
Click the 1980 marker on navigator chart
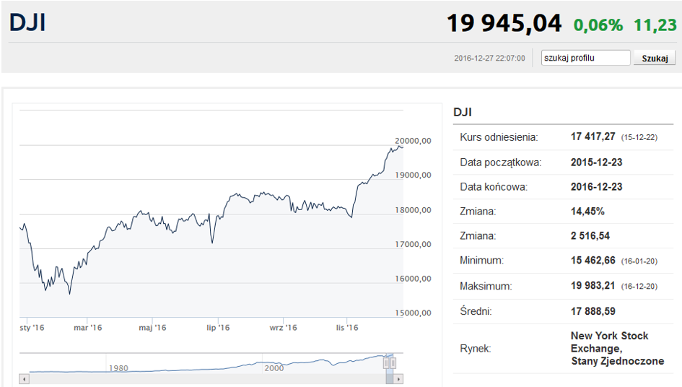[118, 368]
